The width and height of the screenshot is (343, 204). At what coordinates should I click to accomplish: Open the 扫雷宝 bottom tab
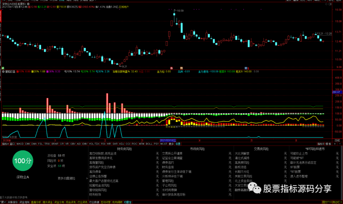128,202
